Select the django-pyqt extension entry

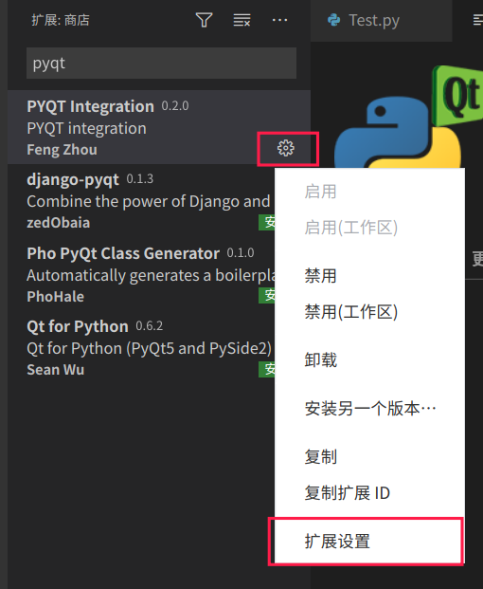141,200
